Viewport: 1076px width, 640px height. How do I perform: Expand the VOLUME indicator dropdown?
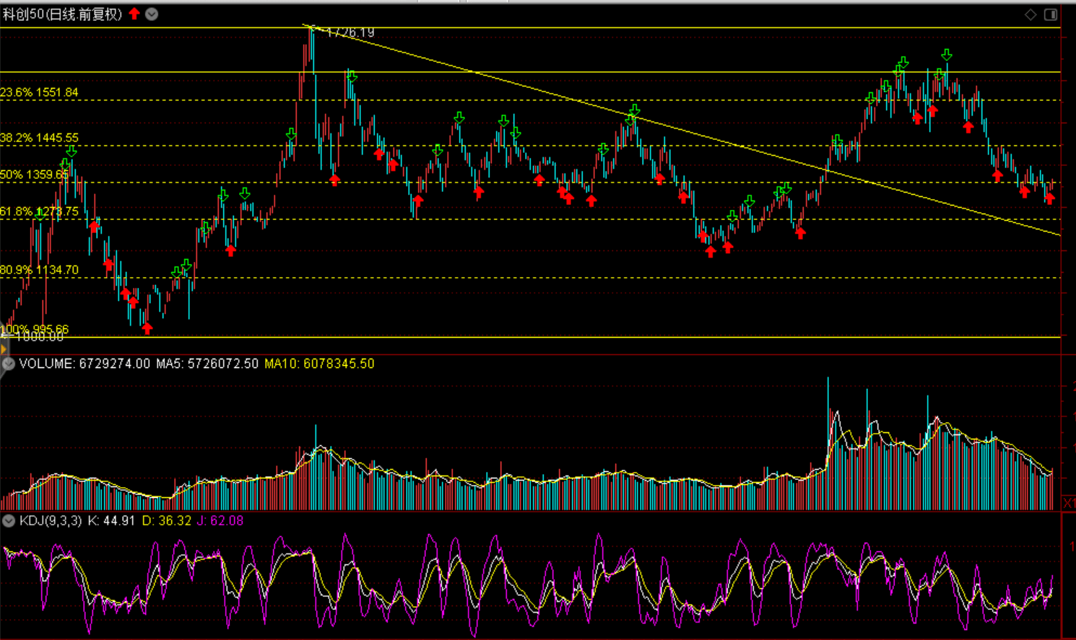(8, 364)
